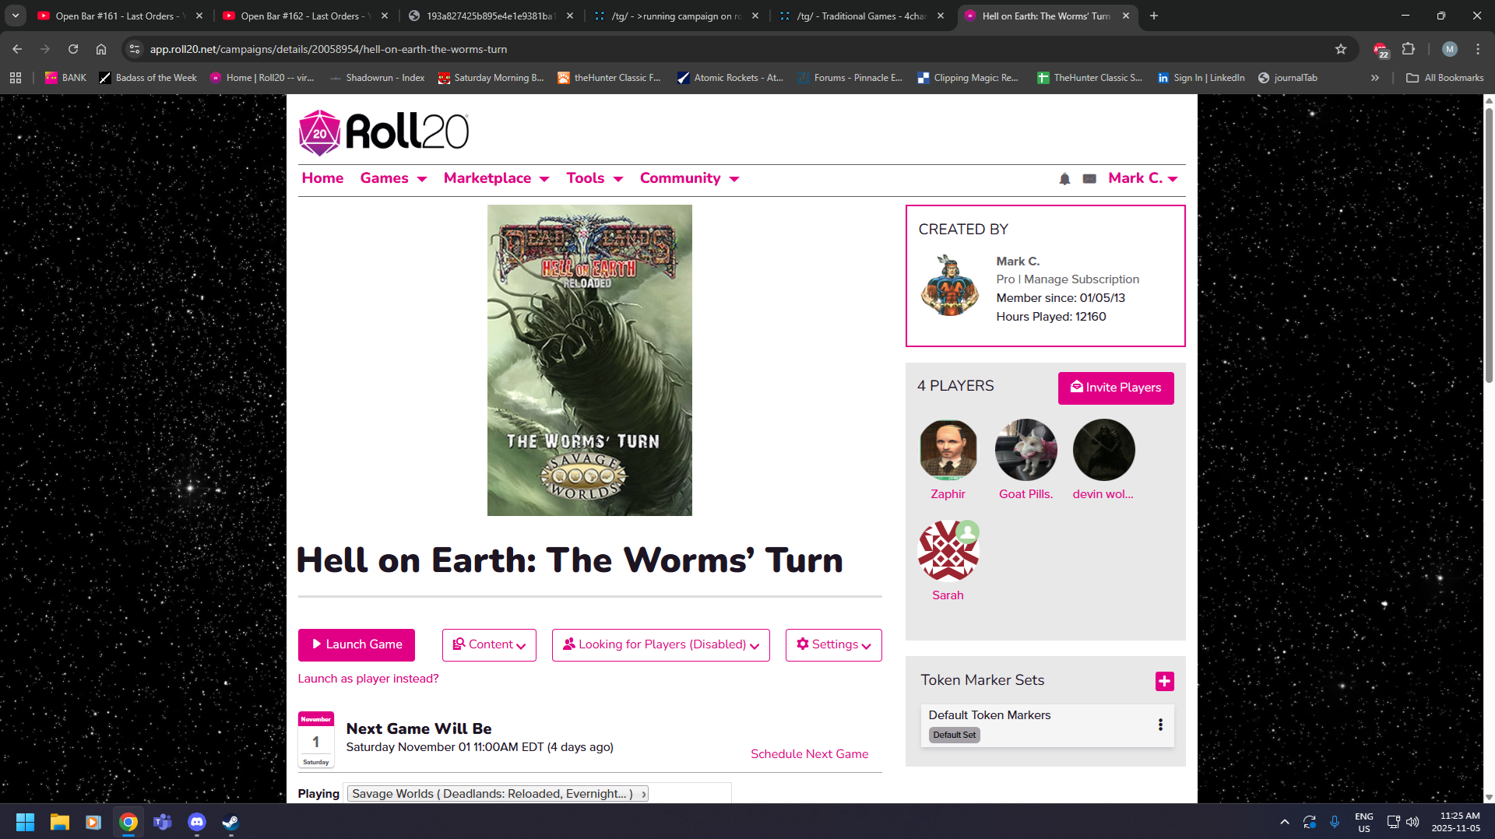Launch File Explorer from the taskbar
The width and height of the screenshot is (1495, 839).
(x=59, y=822)
